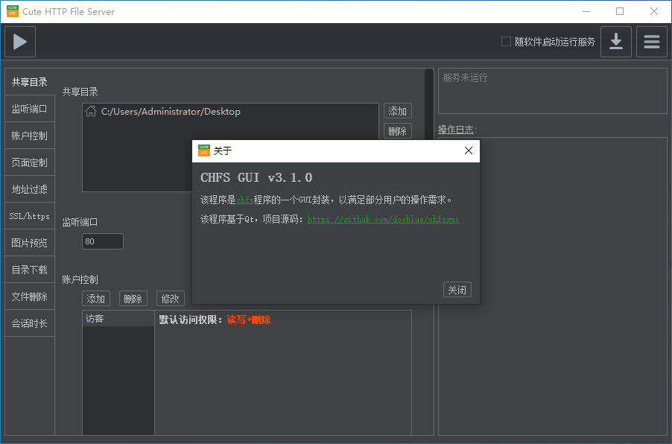Click the 关于 dialog title icon
Image resolution: width=672 pixels, height=444 pixels.
[x=204, y=150]
